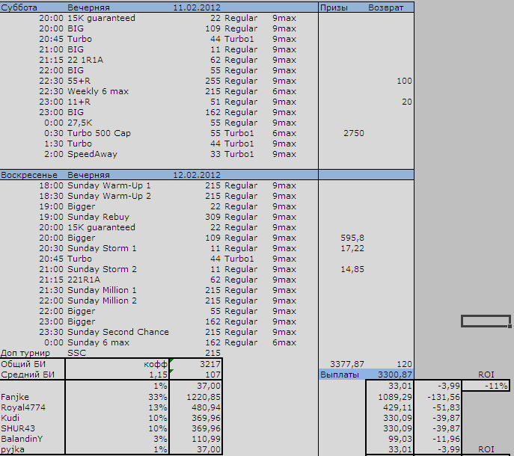Click the value 1220,85
The height and width of the screenshot is (456, 514).
click(204, 397)
